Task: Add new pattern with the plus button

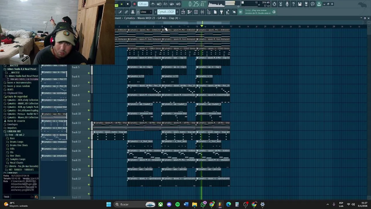Action: 177,12
